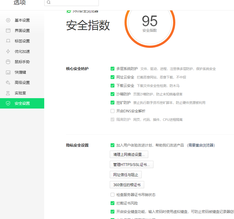Screen dimensions: 234x219
Task: Click the 隐私安全设置 section heading
Action: click(77, 145)
